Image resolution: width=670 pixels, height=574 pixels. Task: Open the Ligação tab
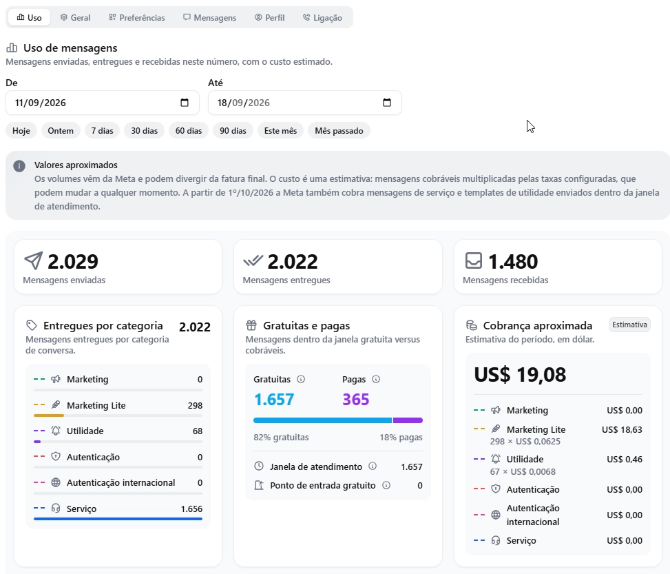tap(323, 17)
